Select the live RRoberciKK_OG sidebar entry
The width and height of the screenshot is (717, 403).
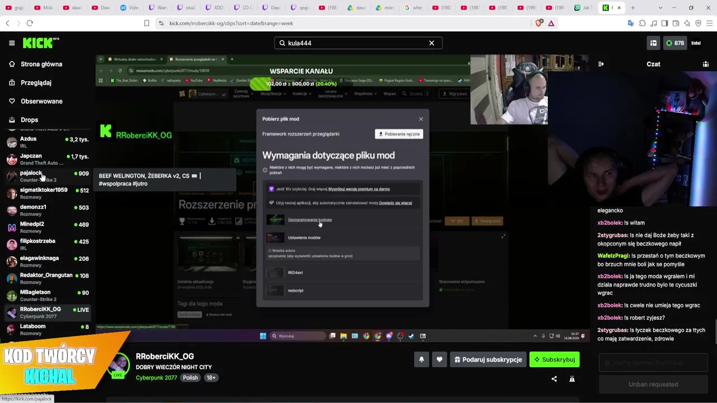point(47,313)
